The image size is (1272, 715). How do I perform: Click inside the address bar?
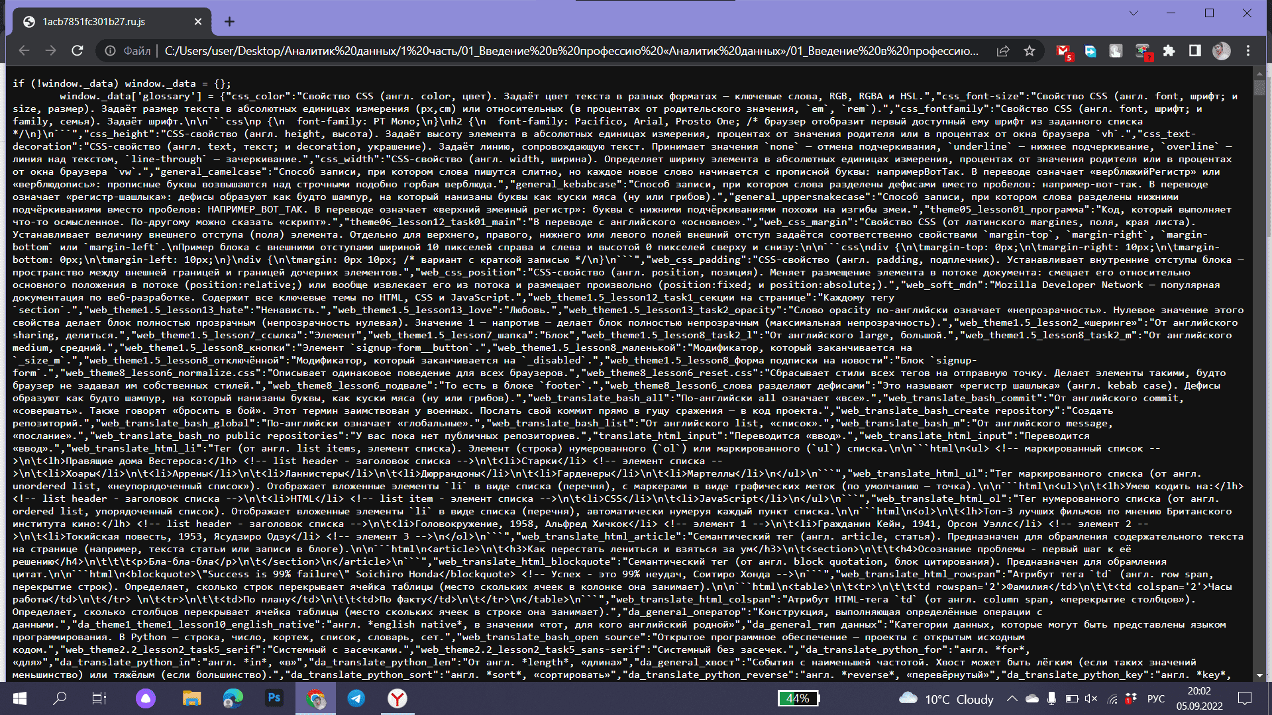click(x=464, y=50)
